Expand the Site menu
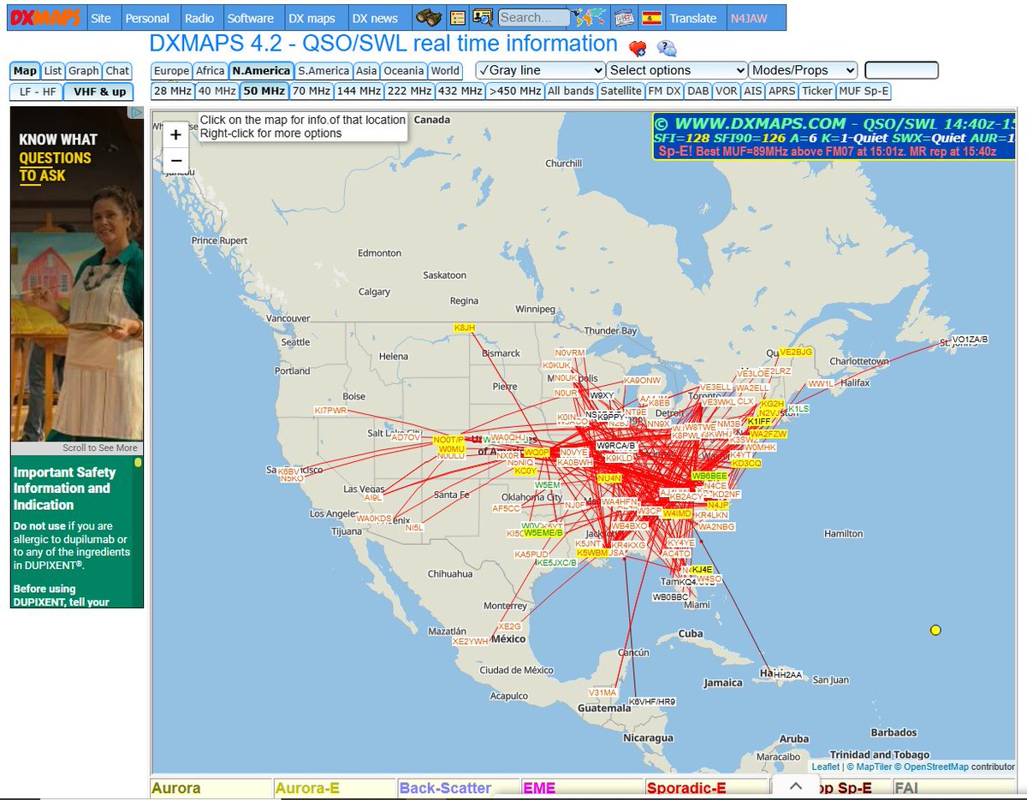1027x800 pixels. click(101, 18)
